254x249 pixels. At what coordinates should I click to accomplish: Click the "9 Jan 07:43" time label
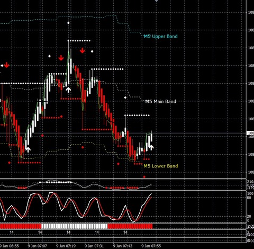tap(123, 246)
